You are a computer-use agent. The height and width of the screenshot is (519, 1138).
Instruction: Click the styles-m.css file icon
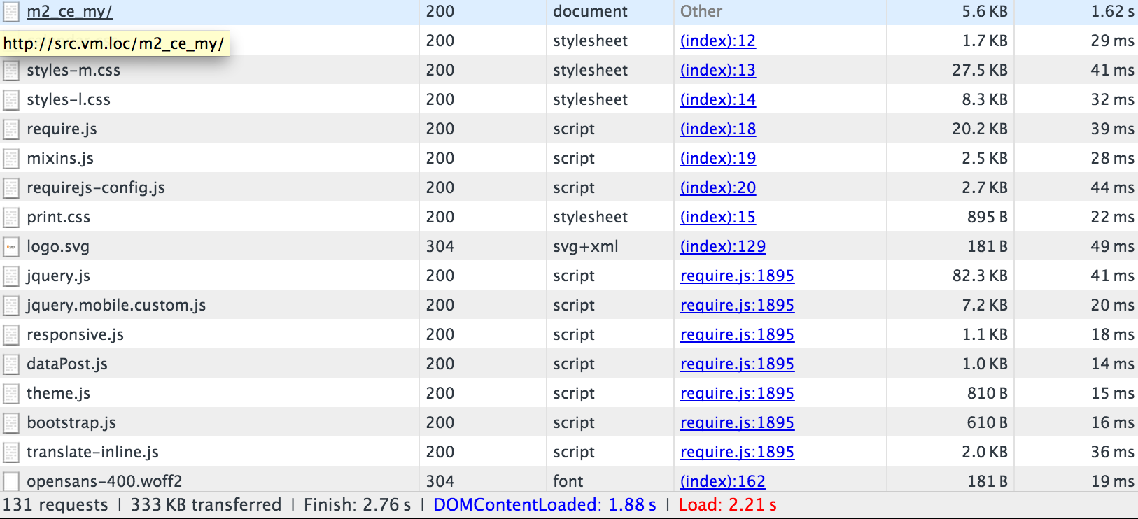[x=11, y=70]
